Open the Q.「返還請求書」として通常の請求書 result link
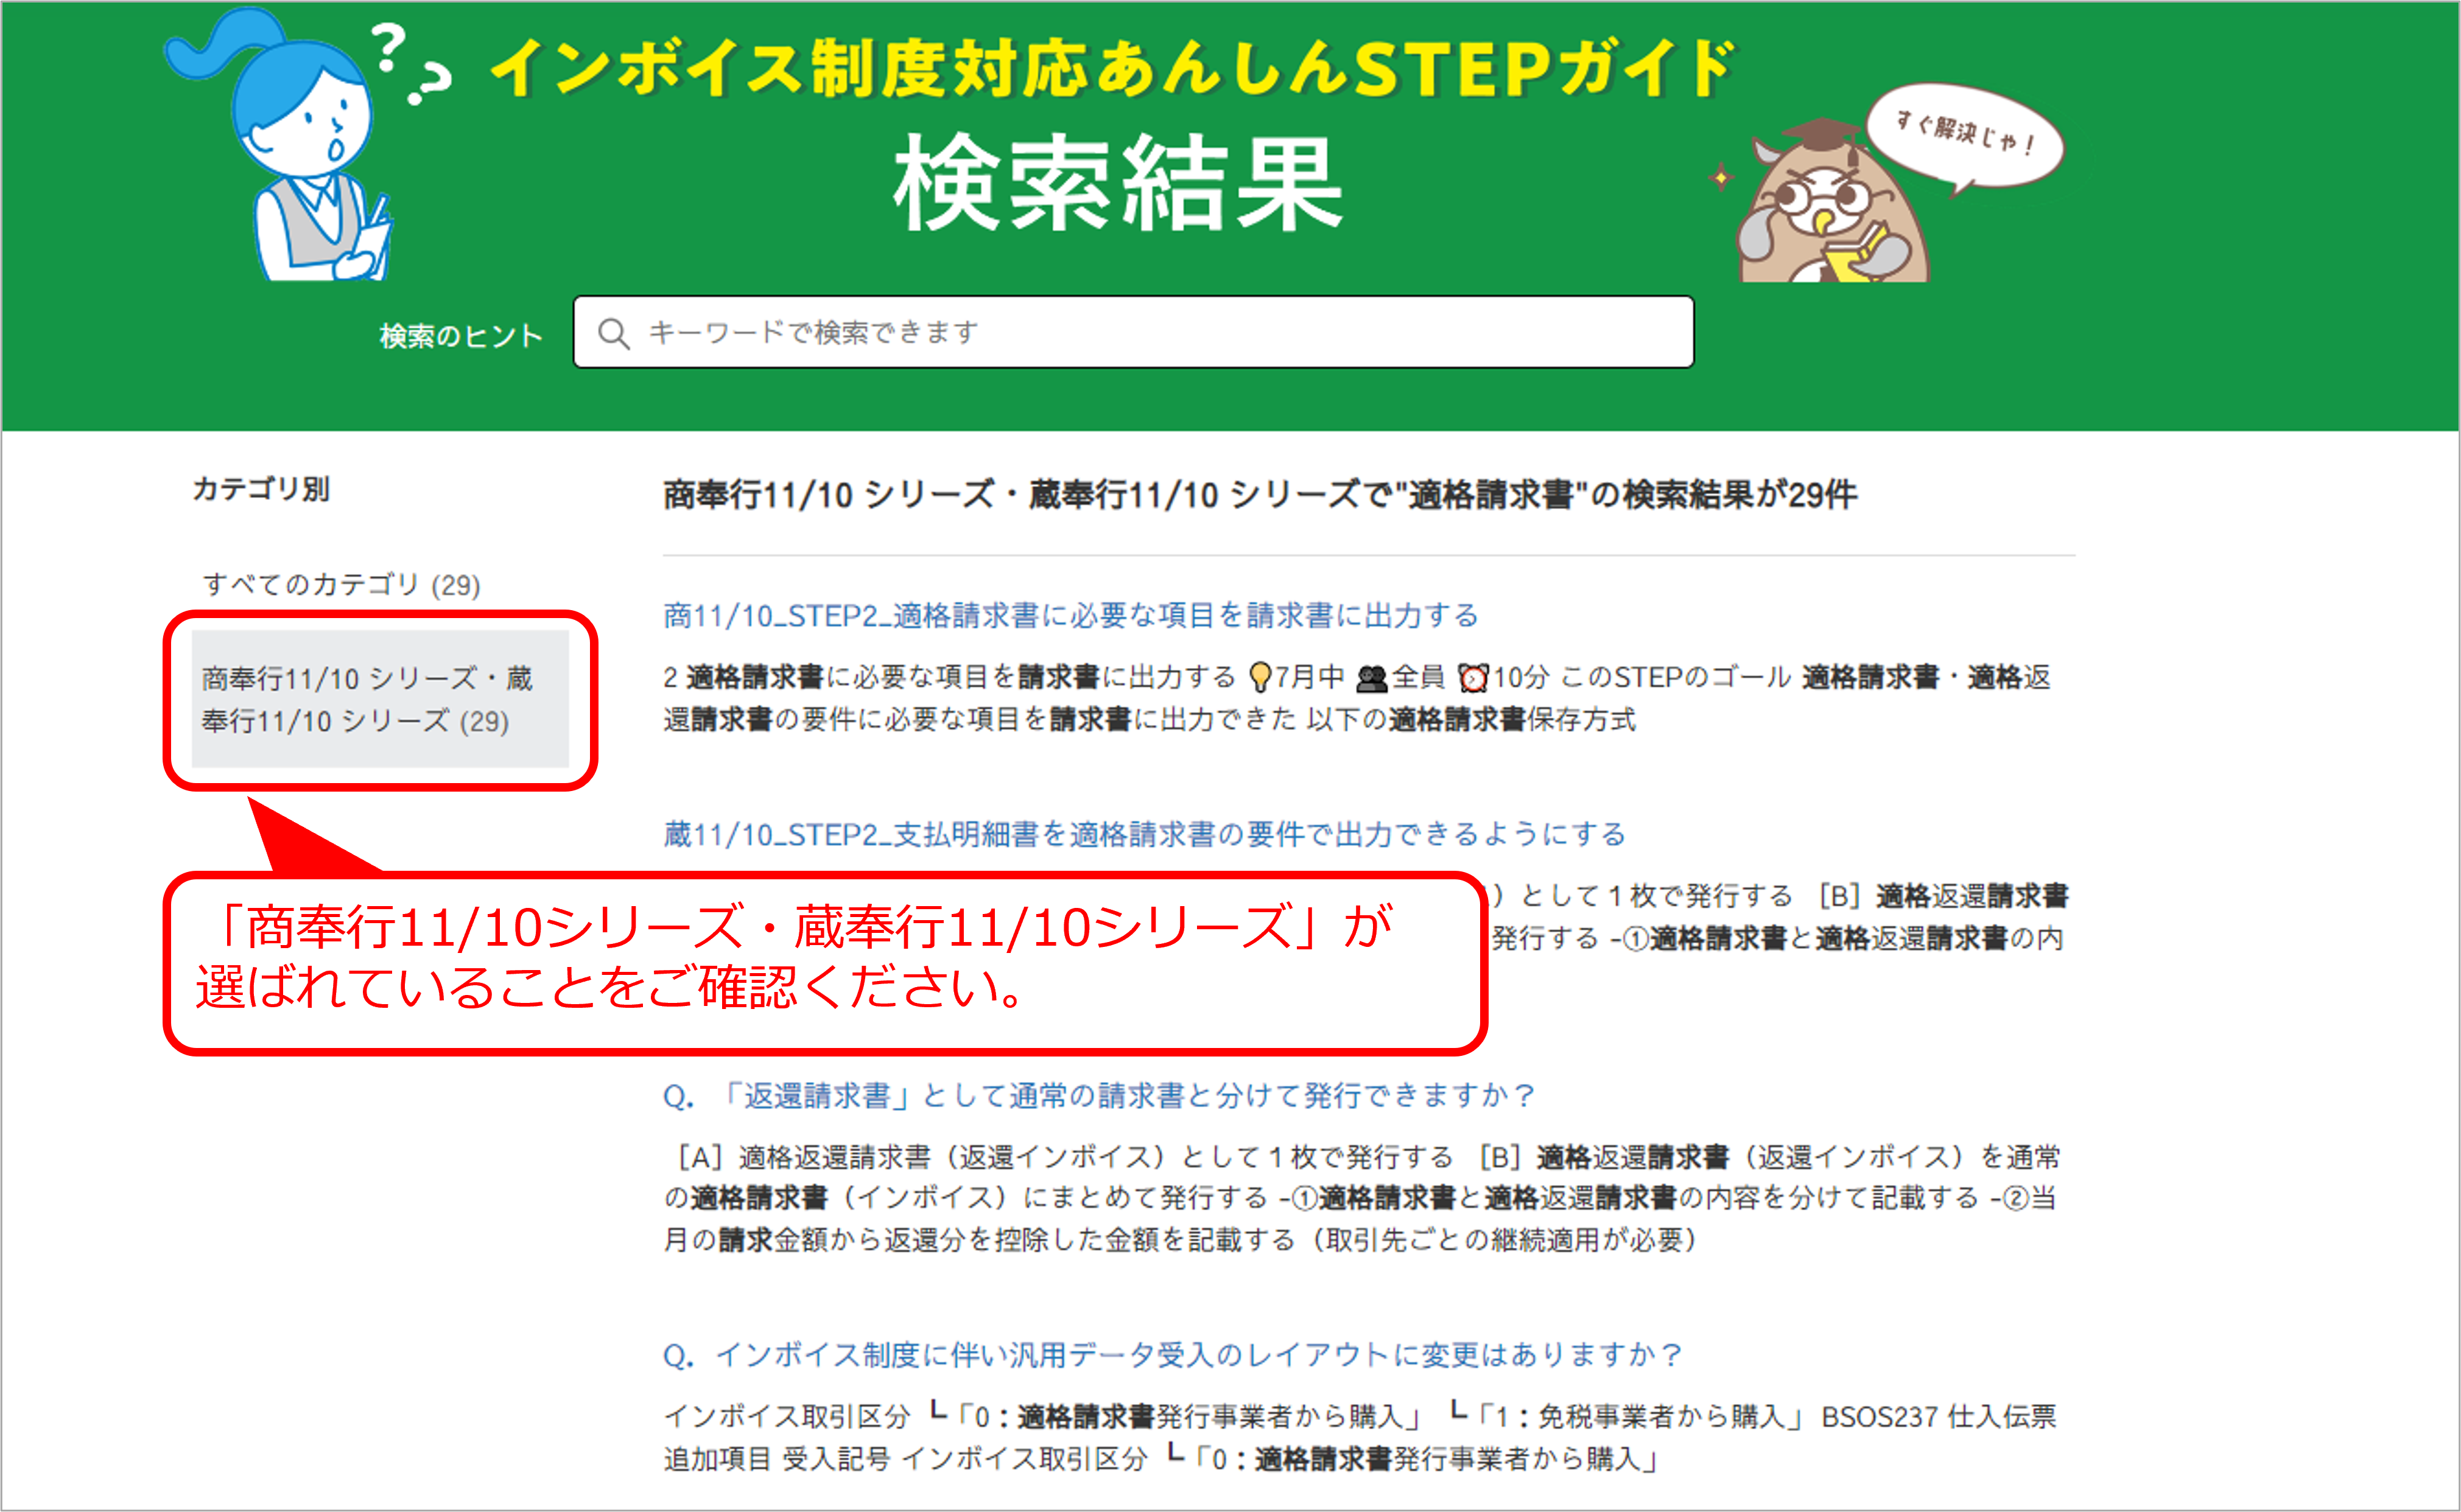The image size is (2461, 1512). [x=1098, y=1096]
